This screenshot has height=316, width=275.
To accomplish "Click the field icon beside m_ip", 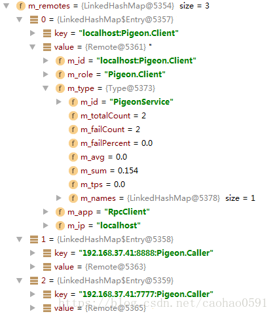I will 60,226.
